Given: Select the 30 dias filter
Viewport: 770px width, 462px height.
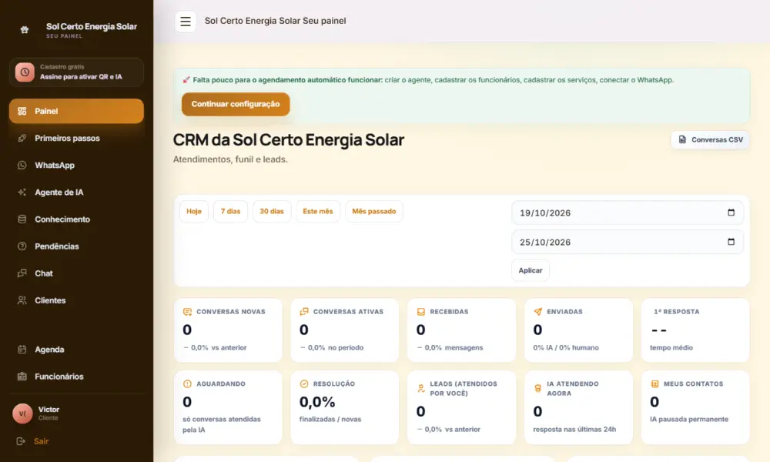Looking at the screenshot, I should [272, 211].
